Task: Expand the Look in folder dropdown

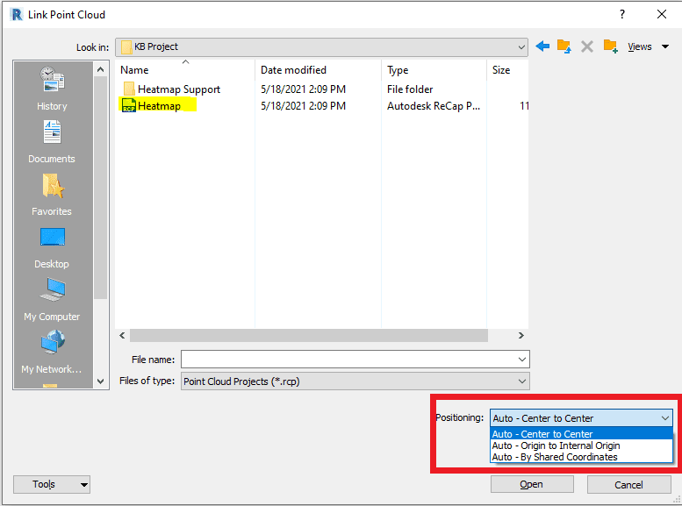Action: tap(521, 46)
